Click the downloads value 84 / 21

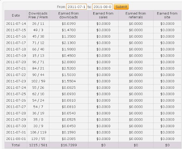[x=38, y=68]
